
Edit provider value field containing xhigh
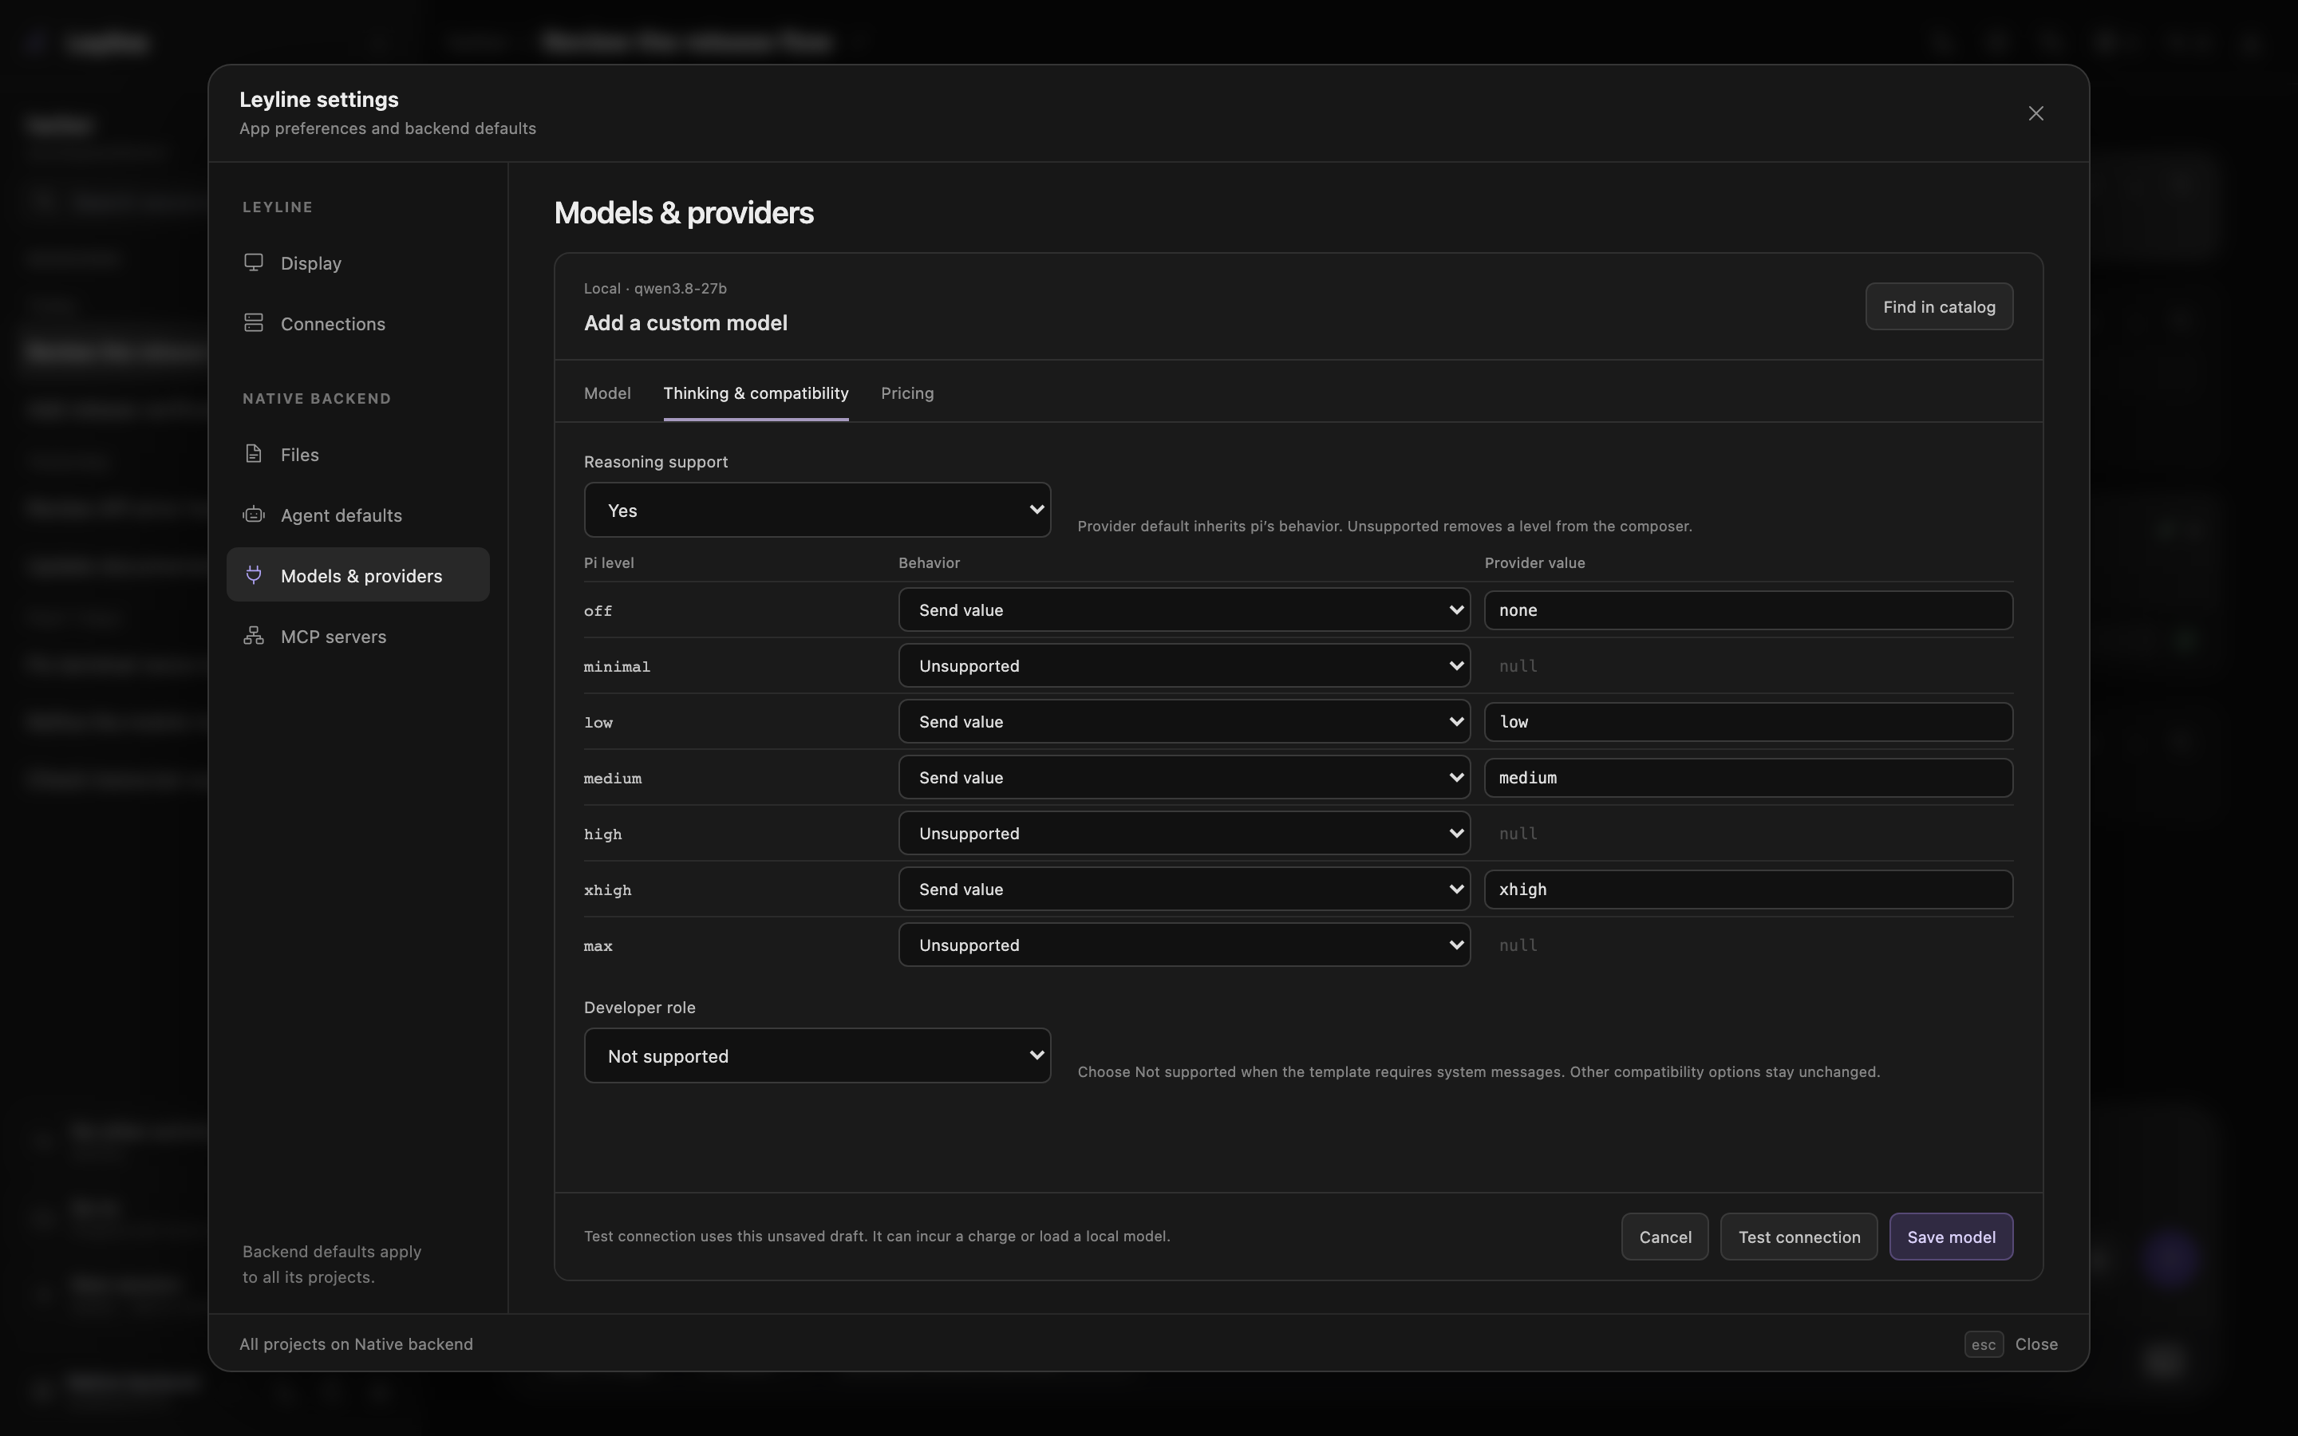coord(1748,889)
